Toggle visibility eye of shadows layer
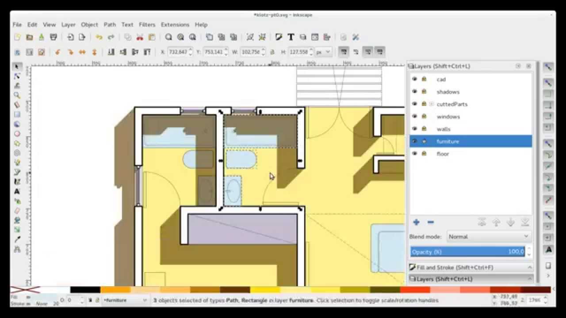The width and height of the screenshot is (566, 318). 414,91
